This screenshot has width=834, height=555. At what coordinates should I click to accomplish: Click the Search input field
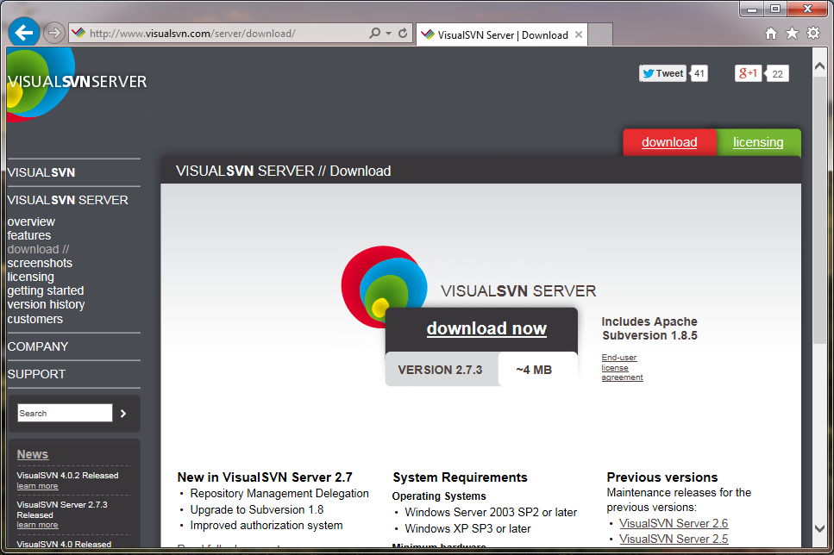[65, 413]
